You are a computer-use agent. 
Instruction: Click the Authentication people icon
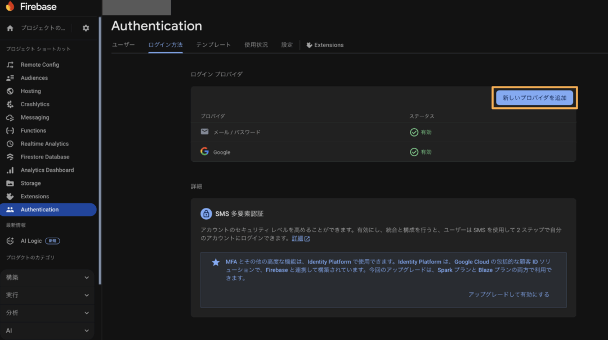(10, 210)
